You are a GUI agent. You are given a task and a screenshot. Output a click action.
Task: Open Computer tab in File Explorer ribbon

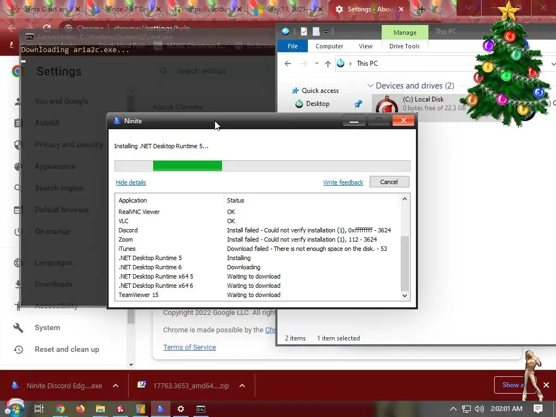pyautogui.click(x=329, y=46)
